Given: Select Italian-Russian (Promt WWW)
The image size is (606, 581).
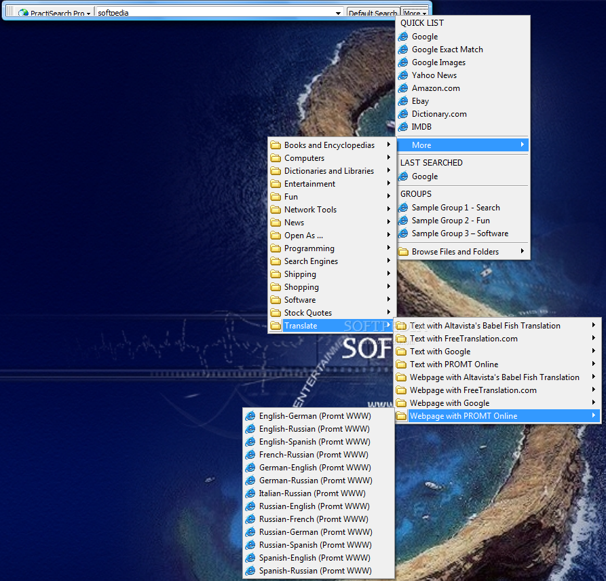Looking at the screenshot, I should tap(318, 493).
